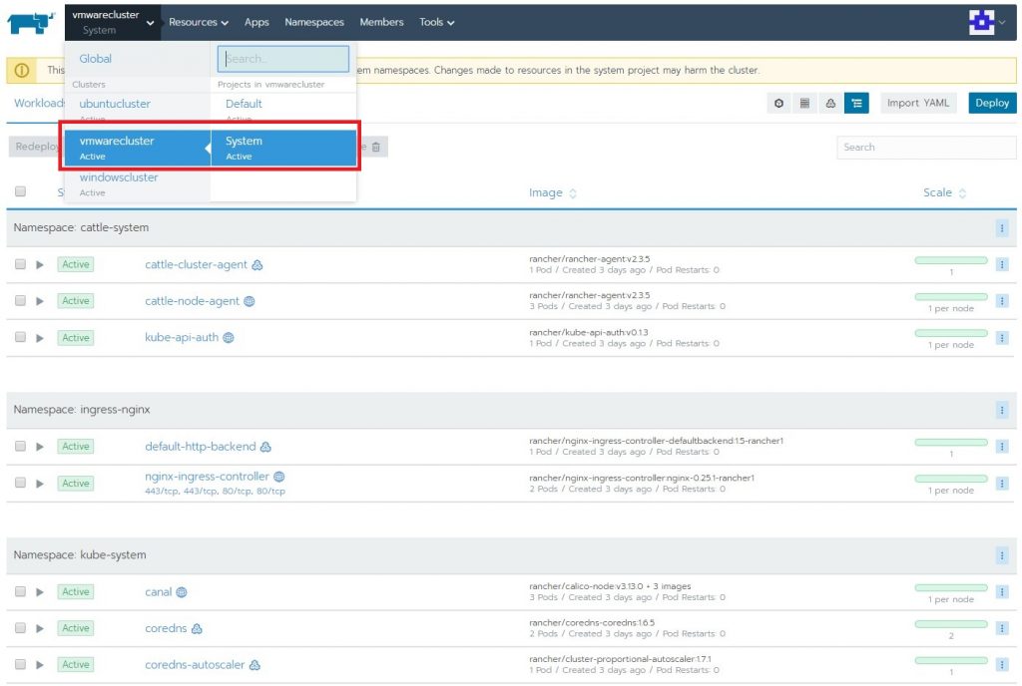
Task: Switch to the flat list view icon
Action: 805,103
